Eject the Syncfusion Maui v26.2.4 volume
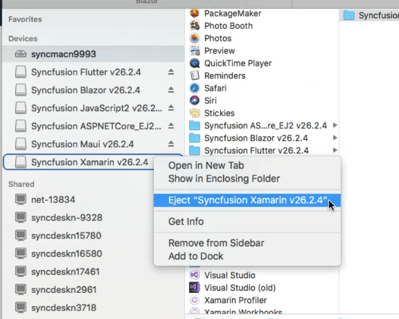The width and height of the screenshot is (399, 319). (x=171, y=144)
